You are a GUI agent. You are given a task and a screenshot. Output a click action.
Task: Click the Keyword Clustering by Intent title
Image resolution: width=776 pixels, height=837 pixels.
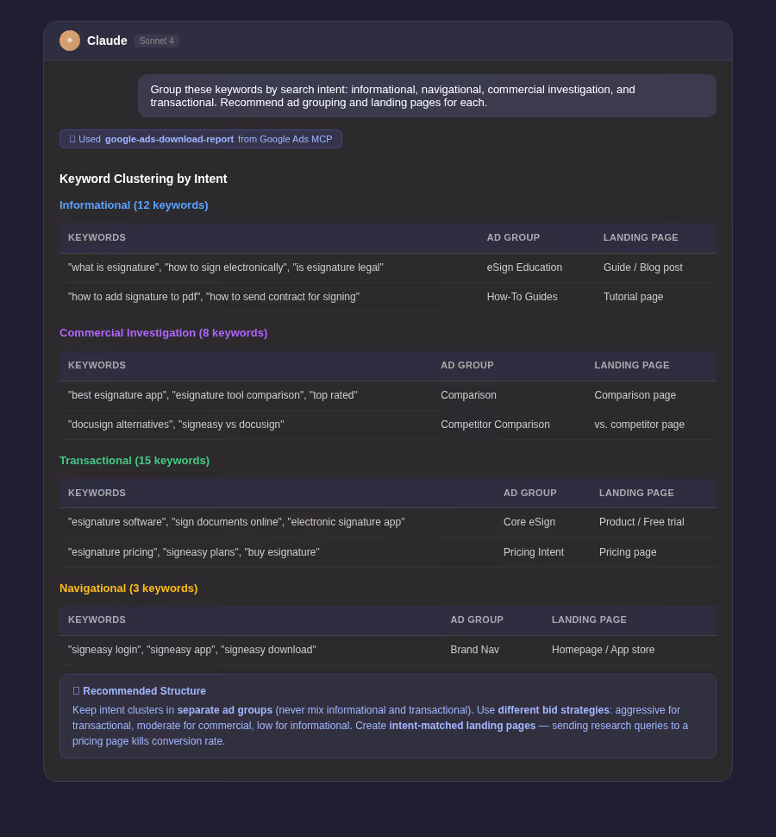click(x=143, y=179)
